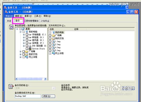Image resolution: width=141 pixels, height=102 pixels.
Task: Expand the (E:) drive node
Action: (x=24, y=40)
